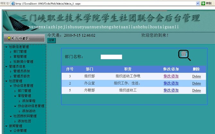Click the 部门名称 input field

[111, 57]
